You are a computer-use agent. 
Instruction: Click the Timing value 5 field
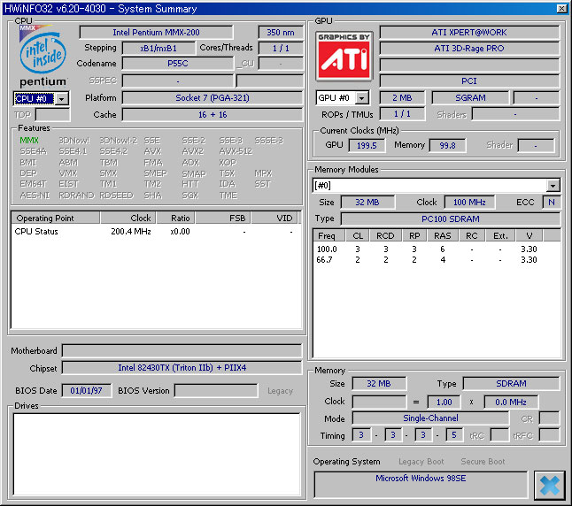click(x=454, y=435)
